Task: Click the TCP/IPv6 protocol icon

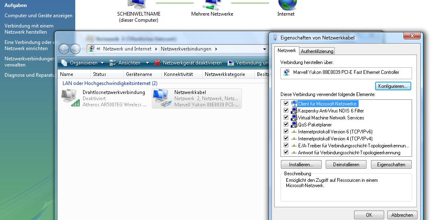Action: click(x=294, y=132)
